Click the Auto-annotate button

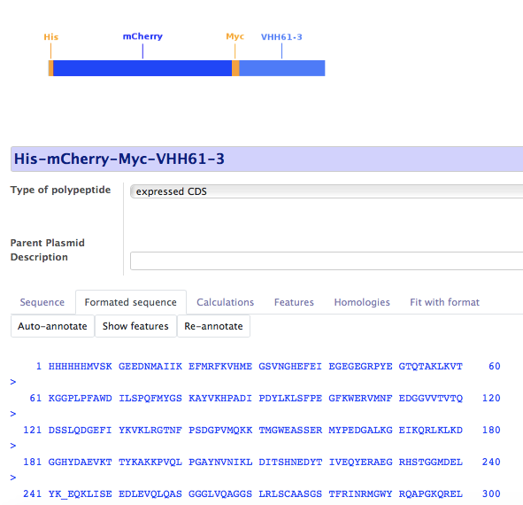point(52,326)
